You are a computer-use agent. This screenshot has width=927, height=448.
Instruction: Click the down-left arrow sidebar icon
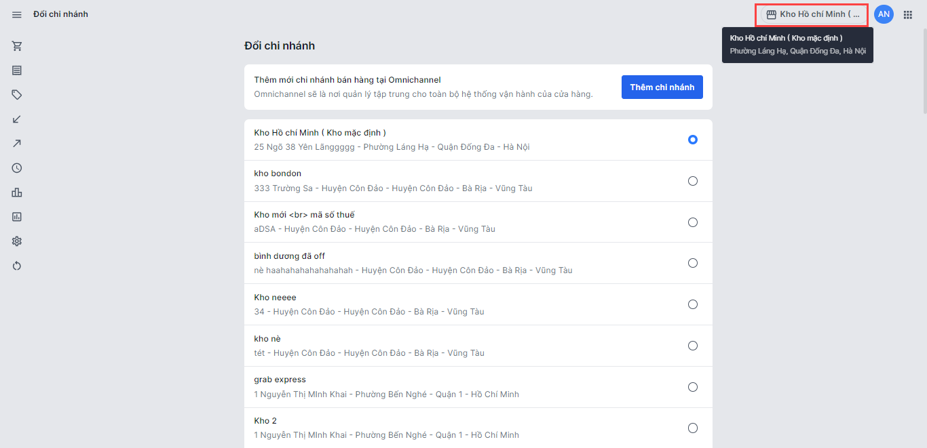(17, 119)
